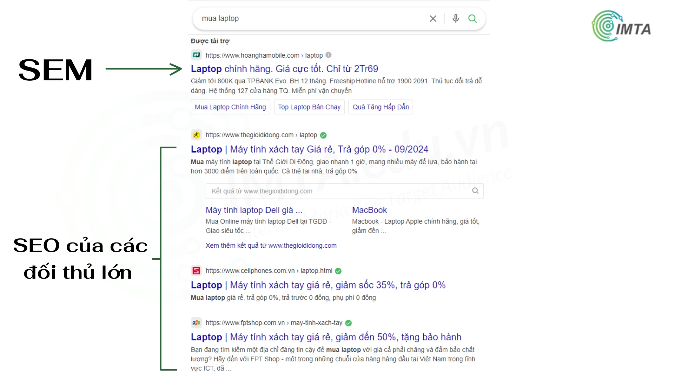Click the fptshop.com.vn URL text

click(274, 323)
